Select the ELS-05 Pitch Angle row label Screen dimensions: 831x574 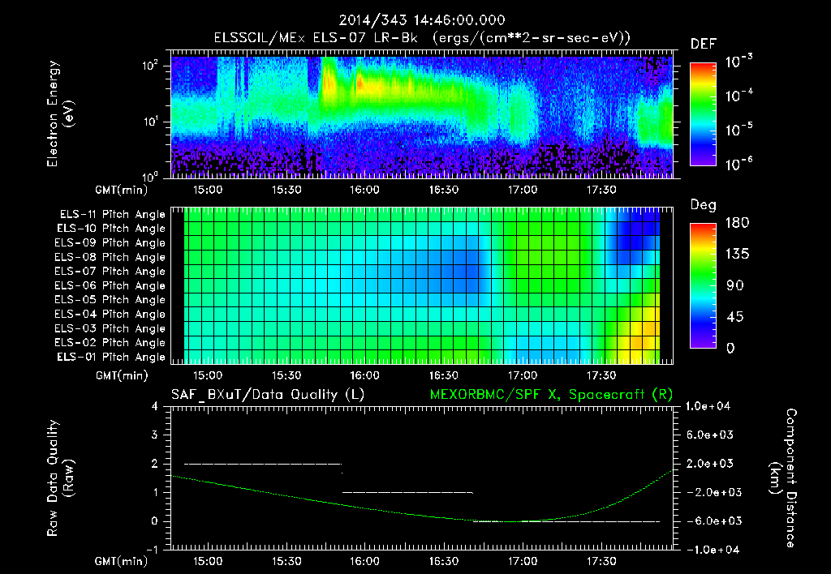pos(110,300)
